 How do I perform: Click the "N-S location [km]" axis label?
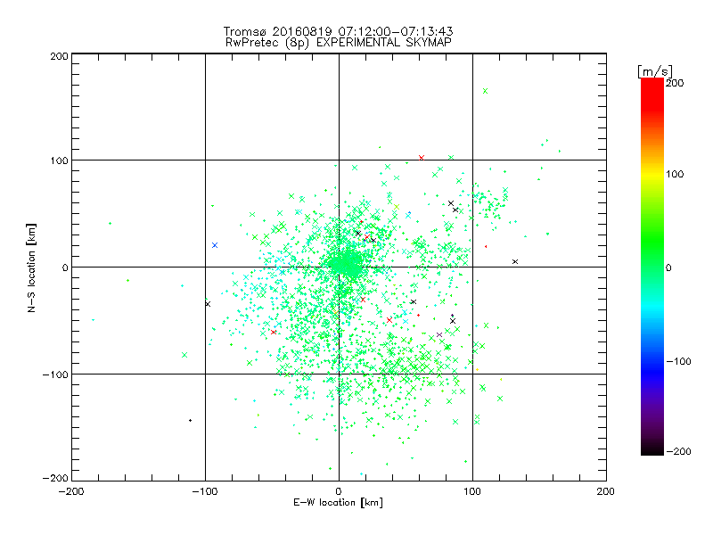pos(31,267)
